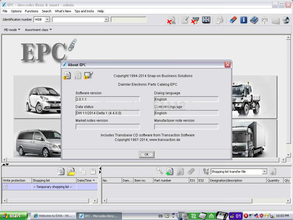Open the File menu
The image size is (293, 220).
[5, 11]
